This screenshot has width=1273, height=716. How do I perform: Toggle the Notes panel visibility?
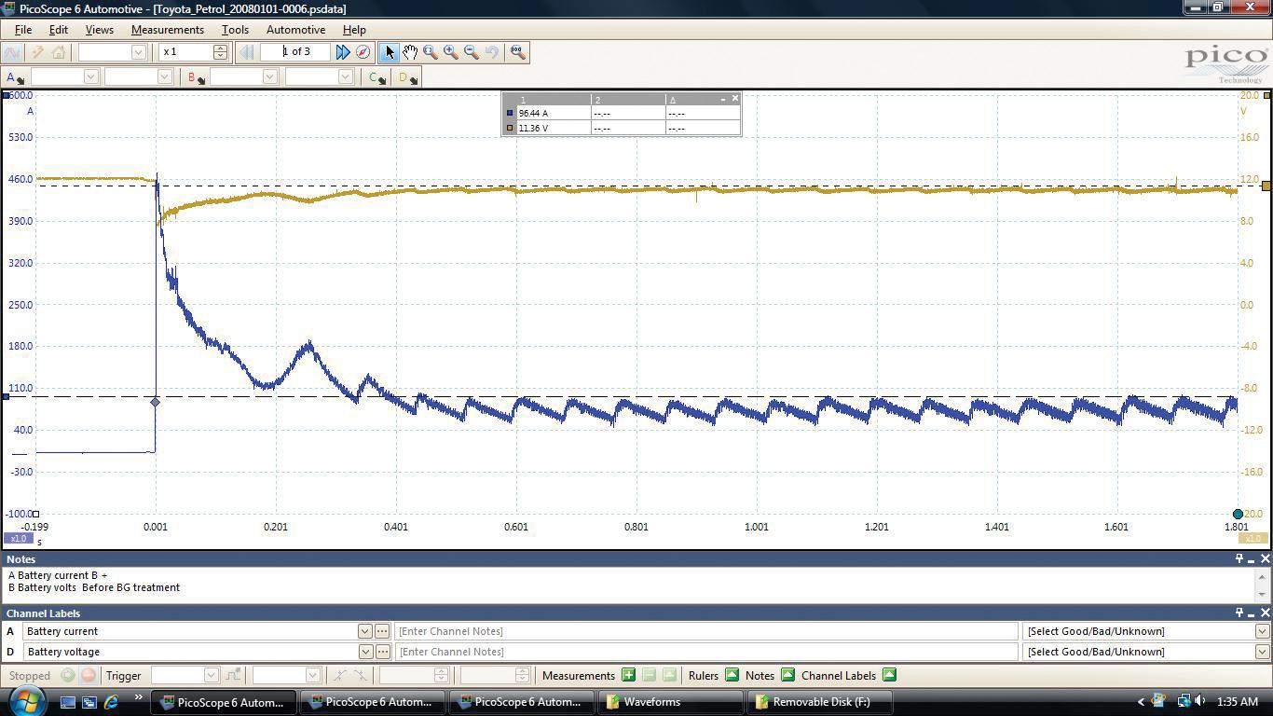click(x=787, y=676)
